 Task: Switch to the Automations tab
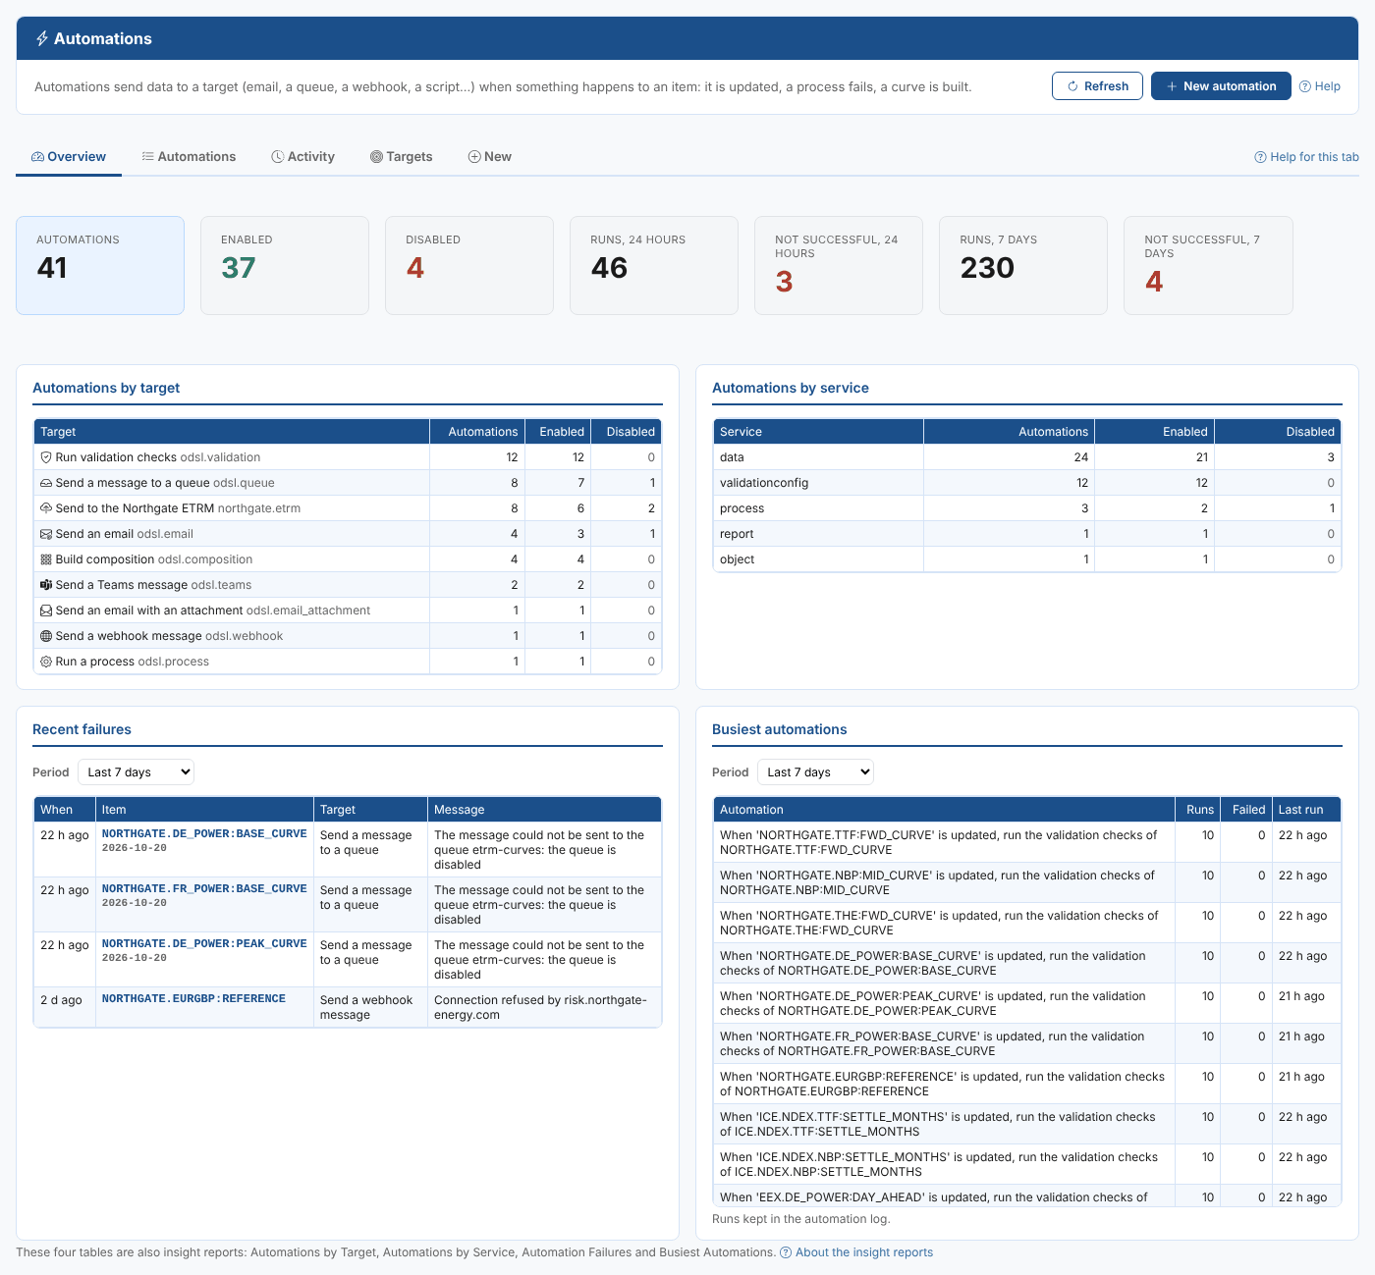[x=189, y=157]
